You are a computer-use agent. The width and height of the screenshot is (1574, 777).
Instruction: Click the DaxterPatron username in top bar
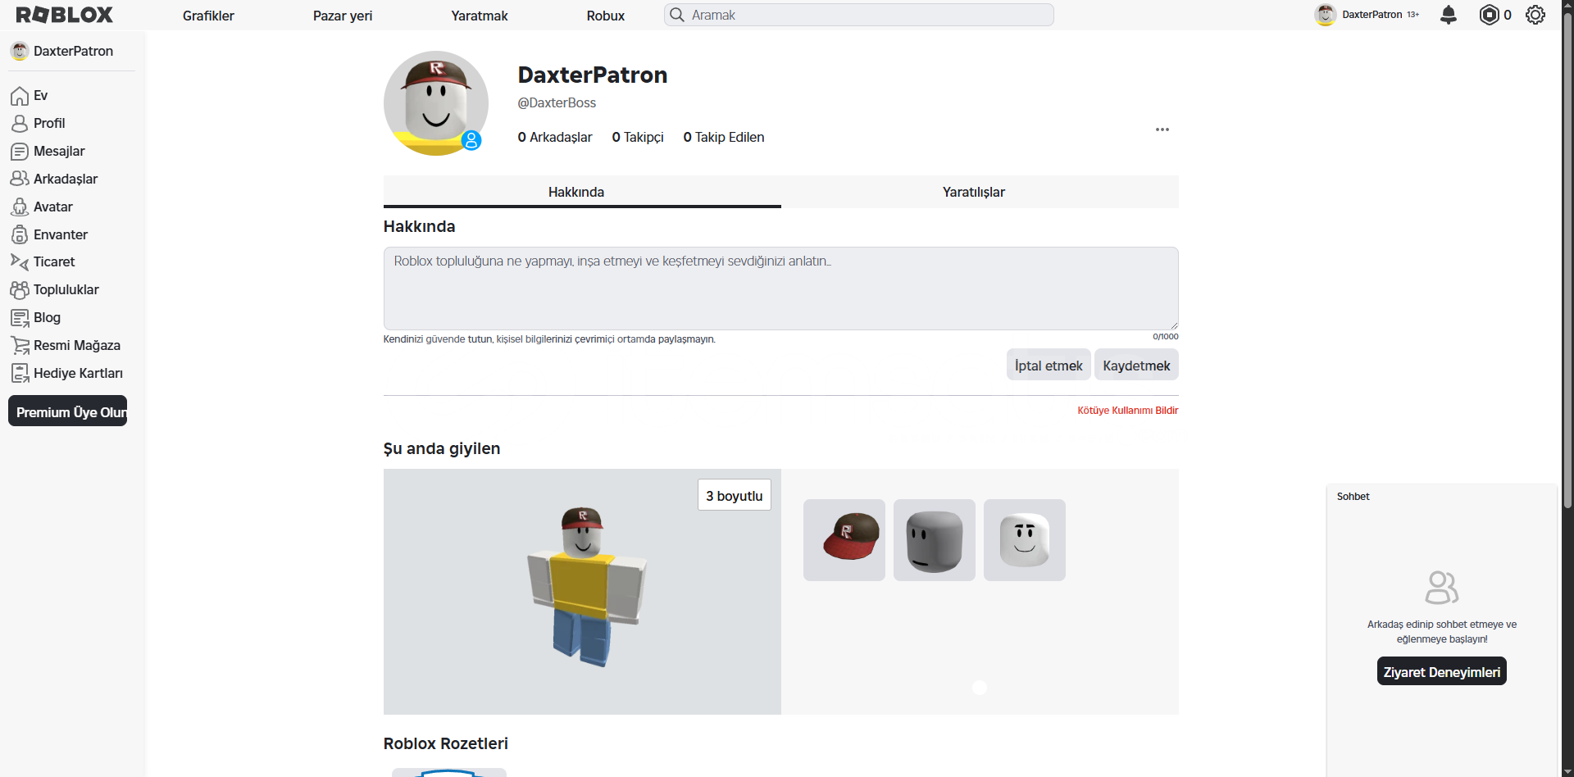(x=1372, y=15)
